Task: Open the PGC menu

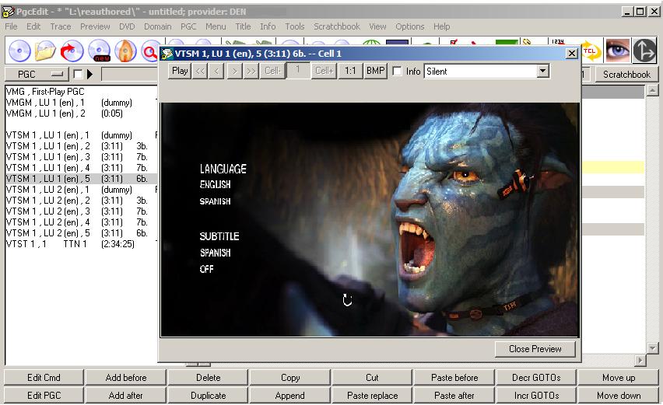Action: coord(188,26)
